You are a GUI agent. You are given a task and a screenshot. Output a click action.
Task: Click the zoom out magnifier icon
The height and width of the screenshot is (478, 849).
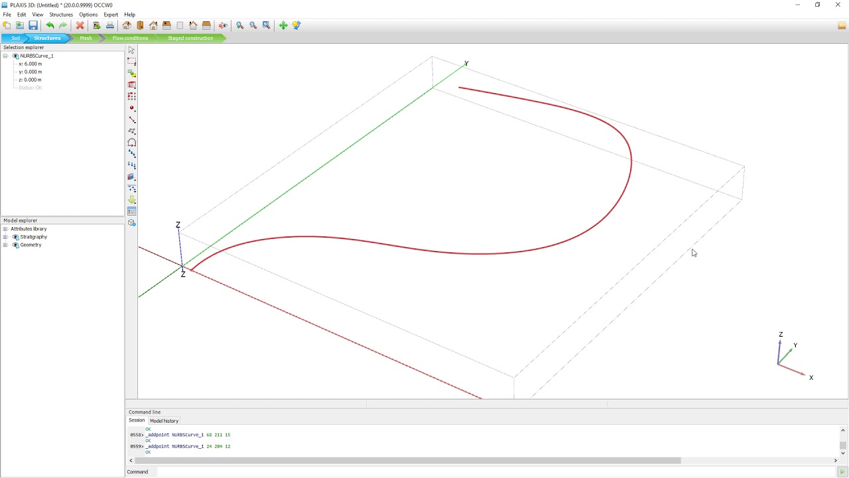253,25
